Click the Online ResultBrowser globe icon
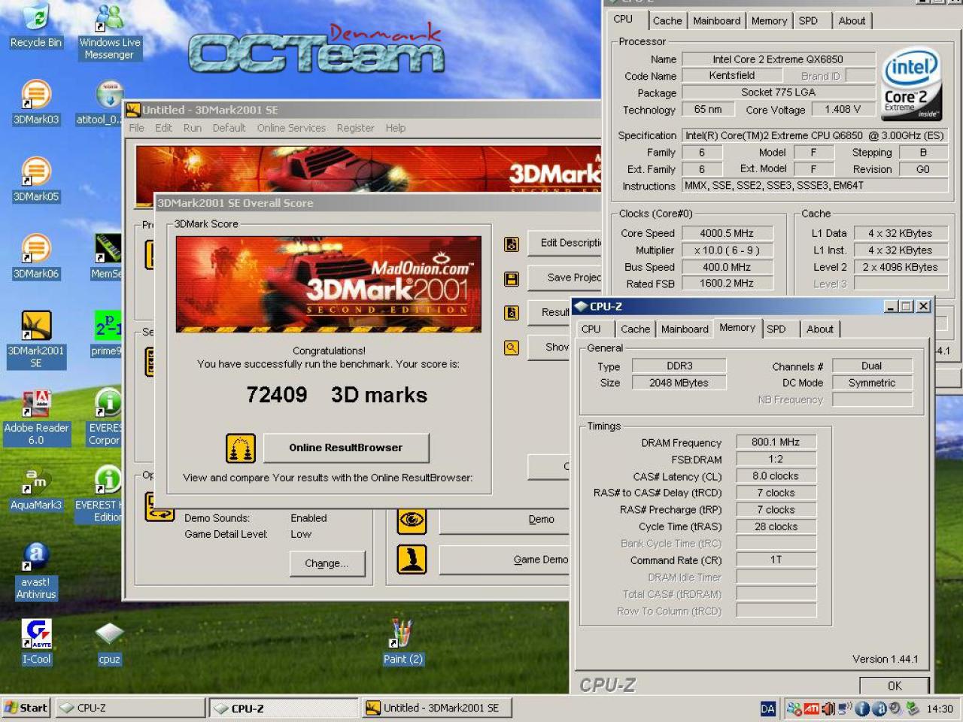963x722 pixels. tap(241, 448)
